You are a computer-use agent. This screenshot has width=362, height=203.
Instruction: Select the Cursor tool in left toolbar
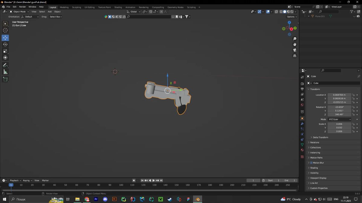pos(5,30)
